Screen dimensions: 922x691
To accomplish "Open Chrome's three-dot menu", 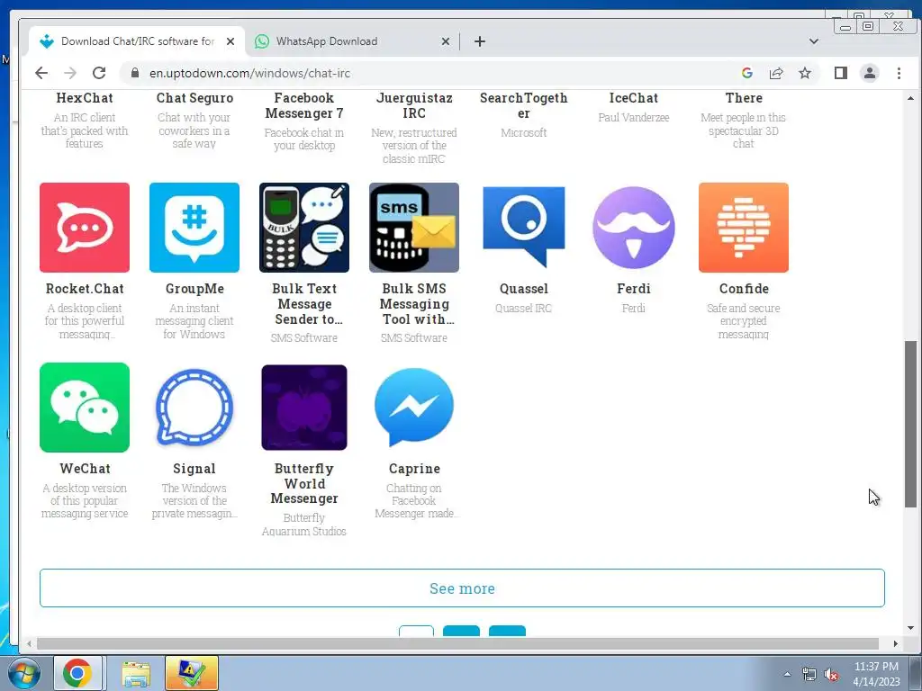I will tap(899, 73).
